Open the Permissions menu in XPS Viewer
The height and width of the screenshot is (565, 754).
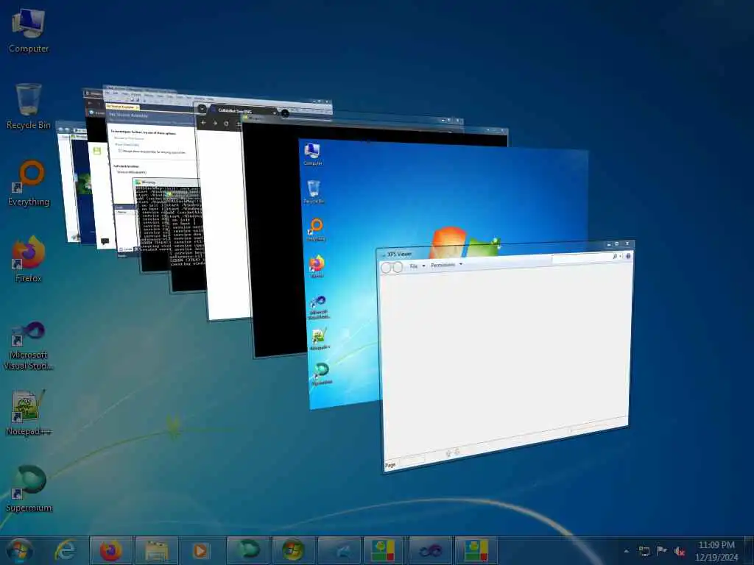(446, 265)
